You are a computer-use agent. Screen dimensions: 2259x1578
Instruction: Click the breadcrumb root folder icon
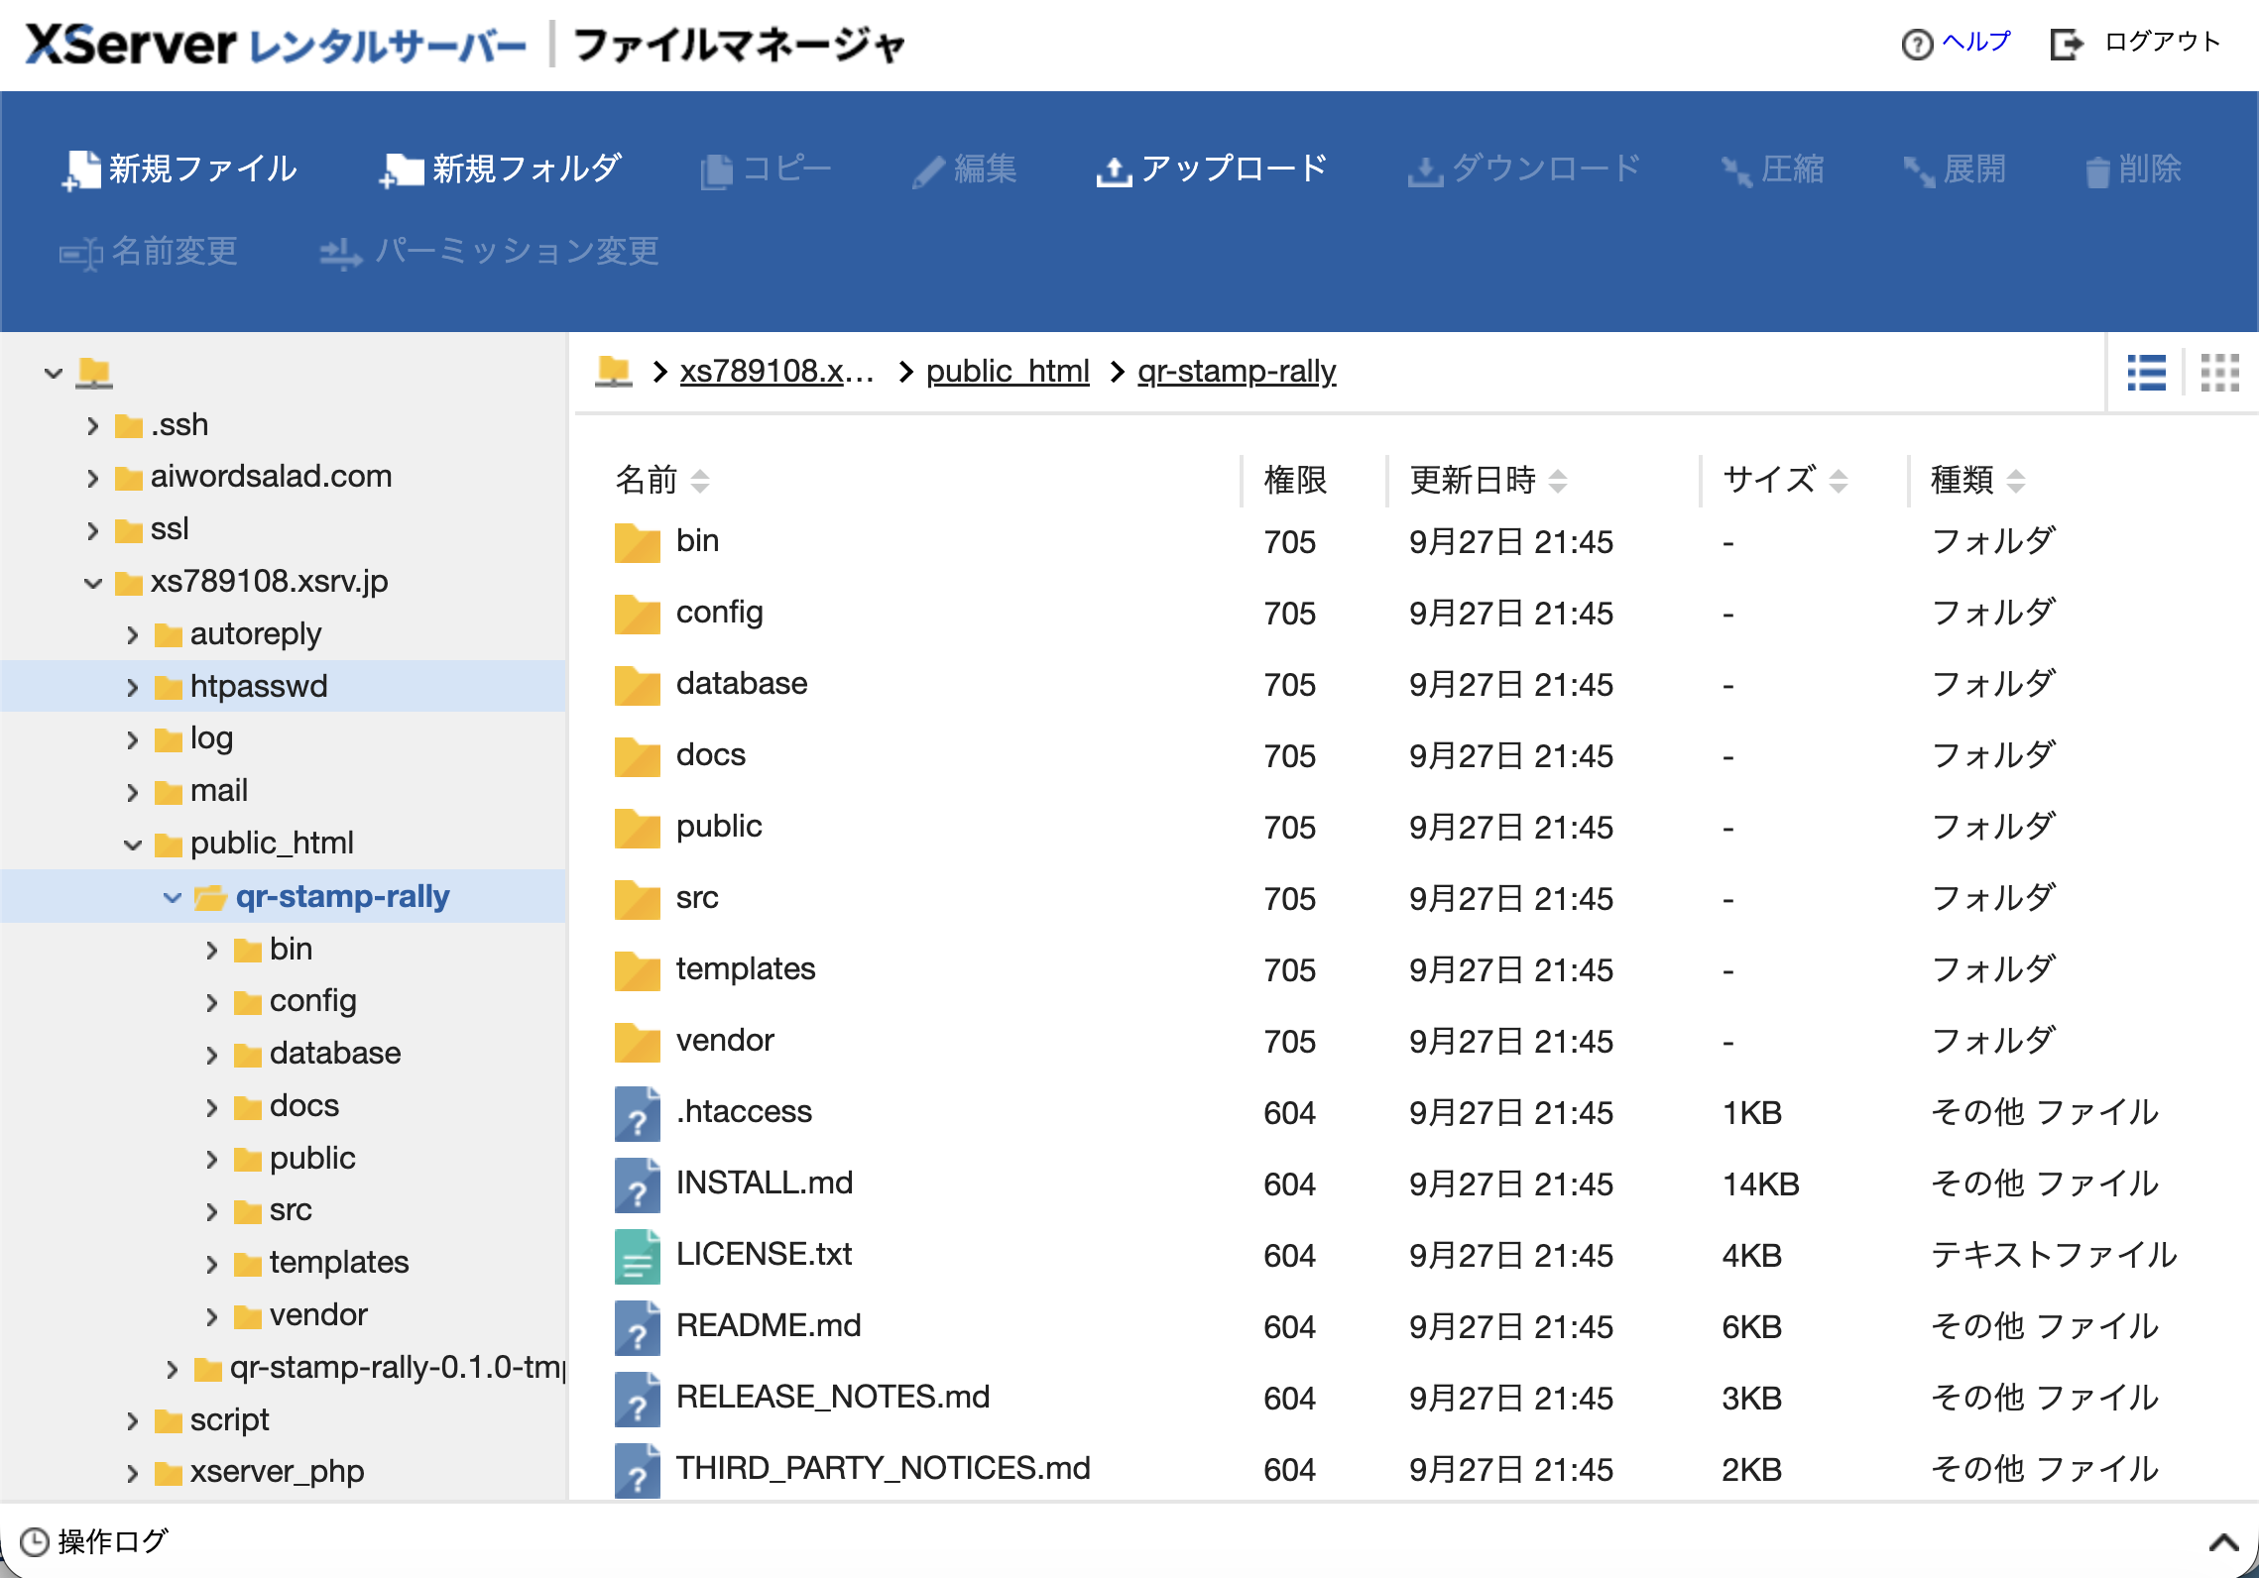tap(614, 372)
